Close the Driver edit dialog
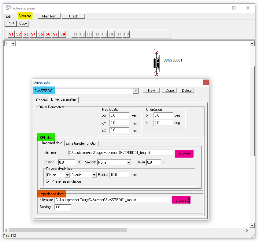Image resolution: width=259 pixels, height=242 pixels. [x=206, y=82]
